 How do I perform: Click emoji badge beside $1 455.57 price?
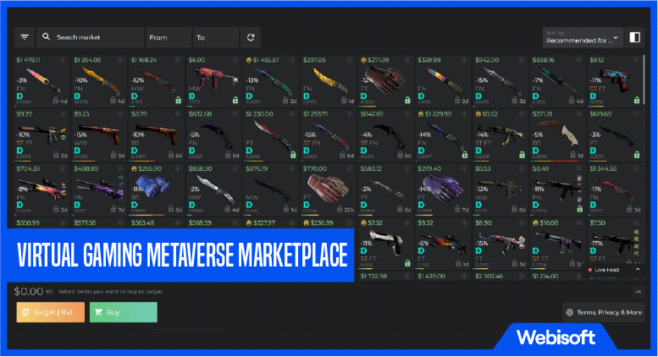point(248,60)
